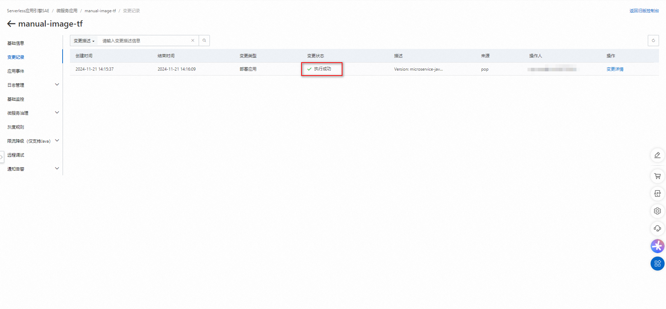This screenshot has width=666, height=309.
Task: Open the blue grid apps button
Action: pyautogui.click(x=657, y=264)
